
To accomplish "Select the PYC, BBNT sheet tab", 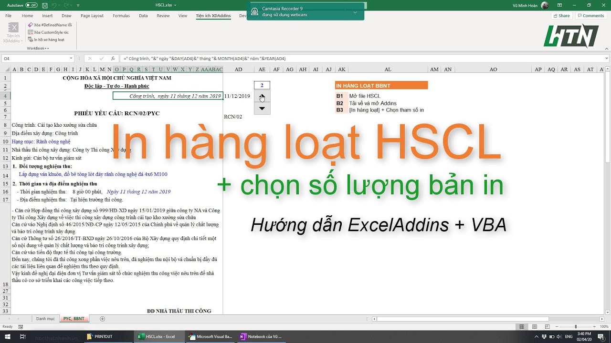I will click(74, 319).
